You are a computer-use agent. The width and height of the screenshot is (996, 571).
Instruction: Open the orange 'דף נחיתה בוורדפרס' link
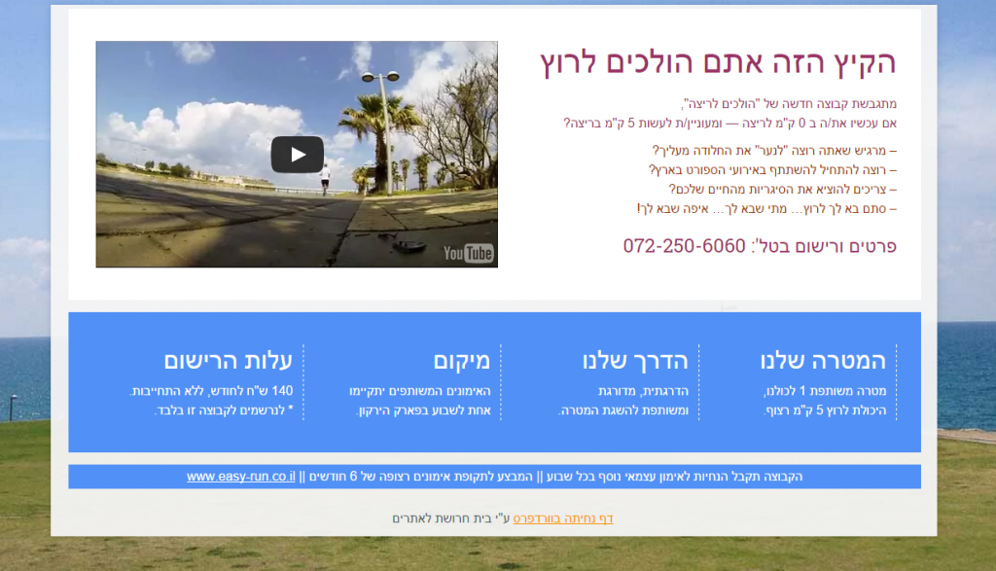[563, 518]
